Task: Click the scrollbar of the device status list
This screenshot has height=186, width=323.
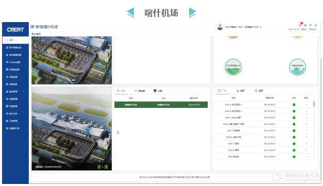Action: click(314, 131)
